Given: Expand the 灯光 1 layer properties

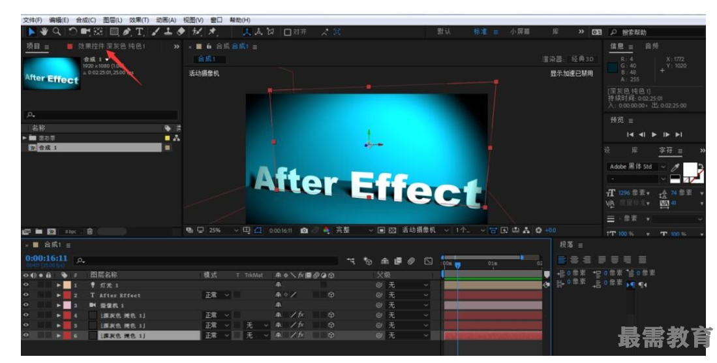Looking at the screenshot, I should coord(59,285).
